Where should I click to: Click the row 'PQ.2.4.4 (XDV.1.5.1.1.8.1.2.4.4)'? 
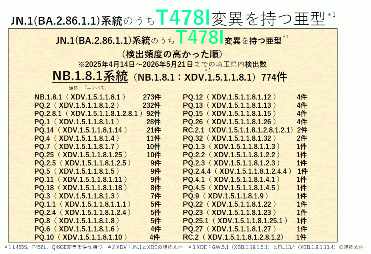click(x=245, y=171)
